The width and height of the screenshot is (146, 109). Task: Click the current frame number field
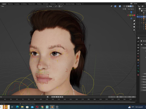point(112,97)
